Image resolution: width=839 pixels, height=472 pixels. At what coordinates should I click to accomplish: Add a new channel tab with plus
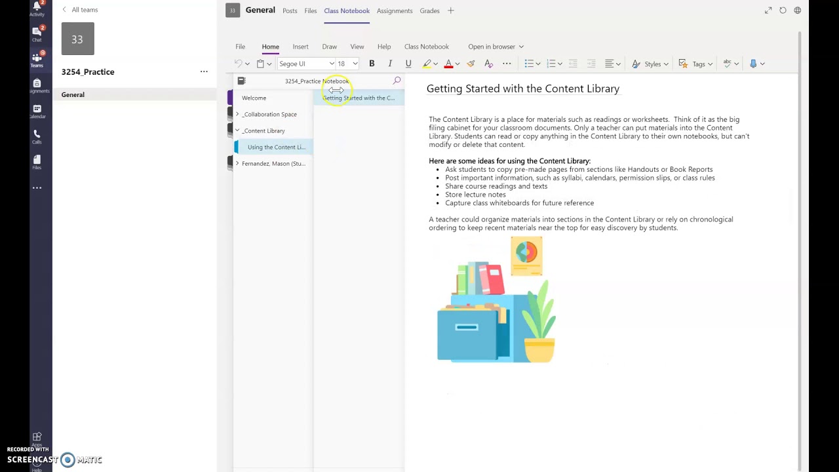point(451,10)
